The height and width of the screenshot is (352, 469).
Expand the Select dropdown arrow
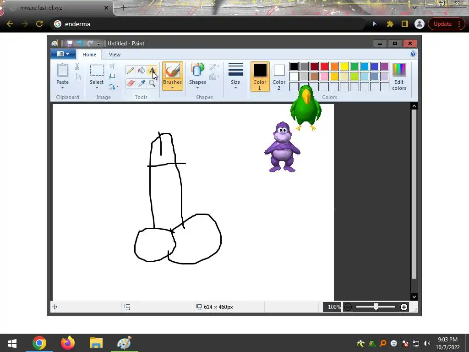pyautogui.click(x=97, y=88)
